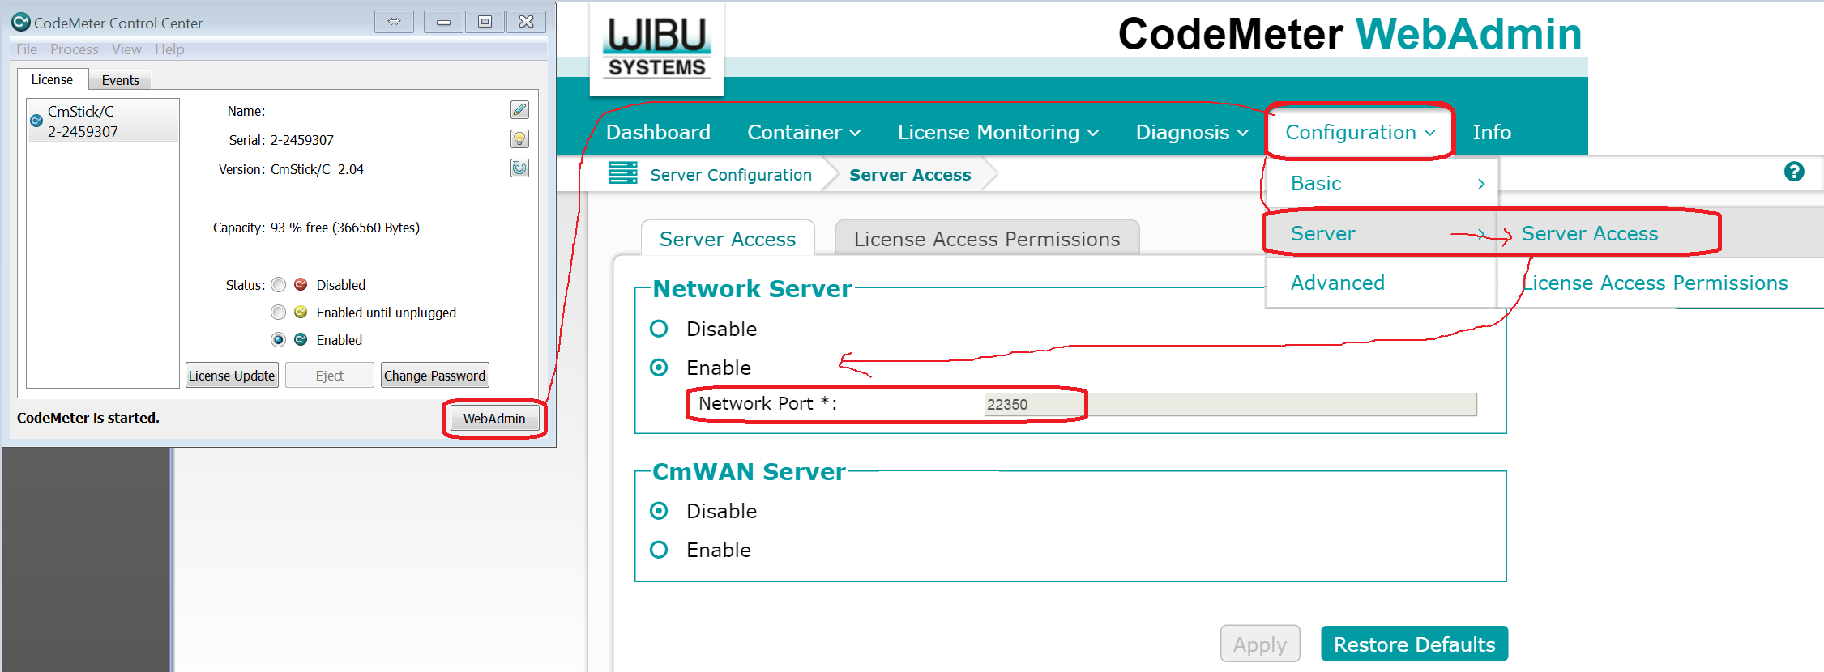
Task: Select CmWAN Server Enable option
Action: (x=659, y=550)
